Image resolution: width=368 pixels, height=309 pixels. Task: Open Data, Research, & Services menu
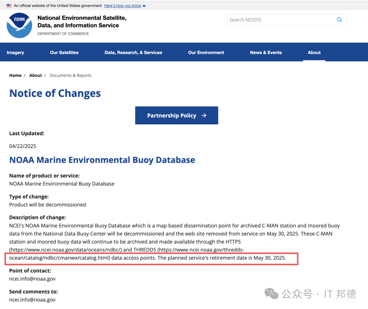(x=133, y=52)
